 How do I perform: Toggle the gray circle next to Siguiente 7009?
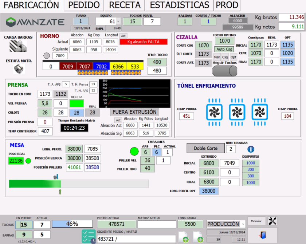[x=46, y=55]
